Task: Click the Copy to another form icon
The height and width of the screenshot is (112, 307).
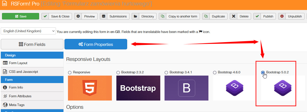Action: point(163,16)
